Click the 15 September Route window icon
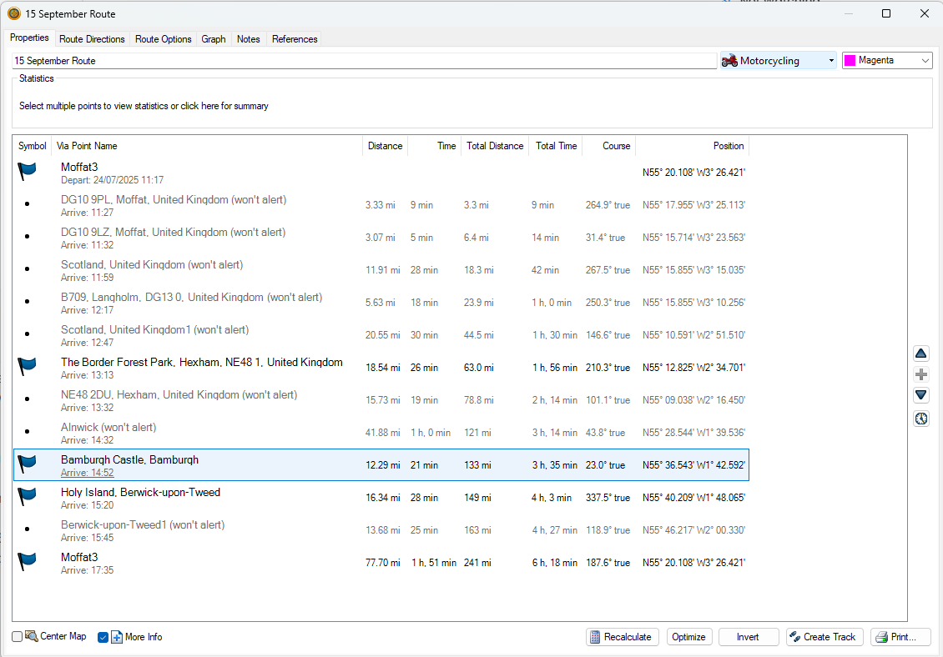The height and width of the screenshot is (657, 943). pos(14,13)
